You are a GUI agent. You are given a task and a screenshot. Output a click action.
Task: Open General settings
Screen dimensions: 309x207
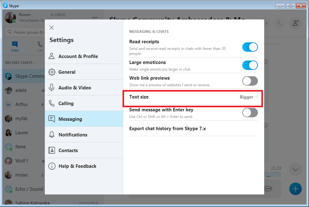(x=84, y=72)
